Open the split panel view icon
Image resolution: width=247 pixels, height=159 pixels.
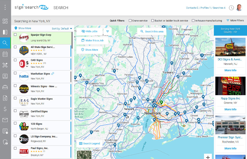coord(5,32)
